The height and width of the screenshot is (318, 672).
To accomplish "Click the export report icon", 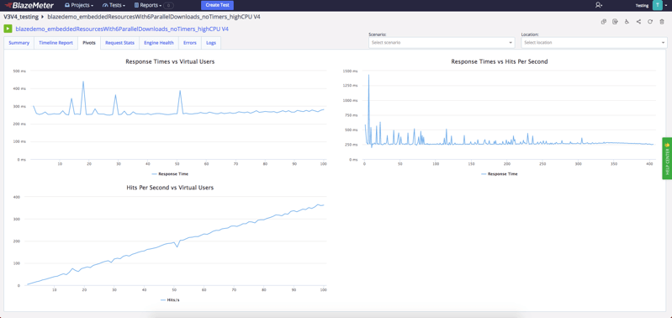I will point(615,22).
